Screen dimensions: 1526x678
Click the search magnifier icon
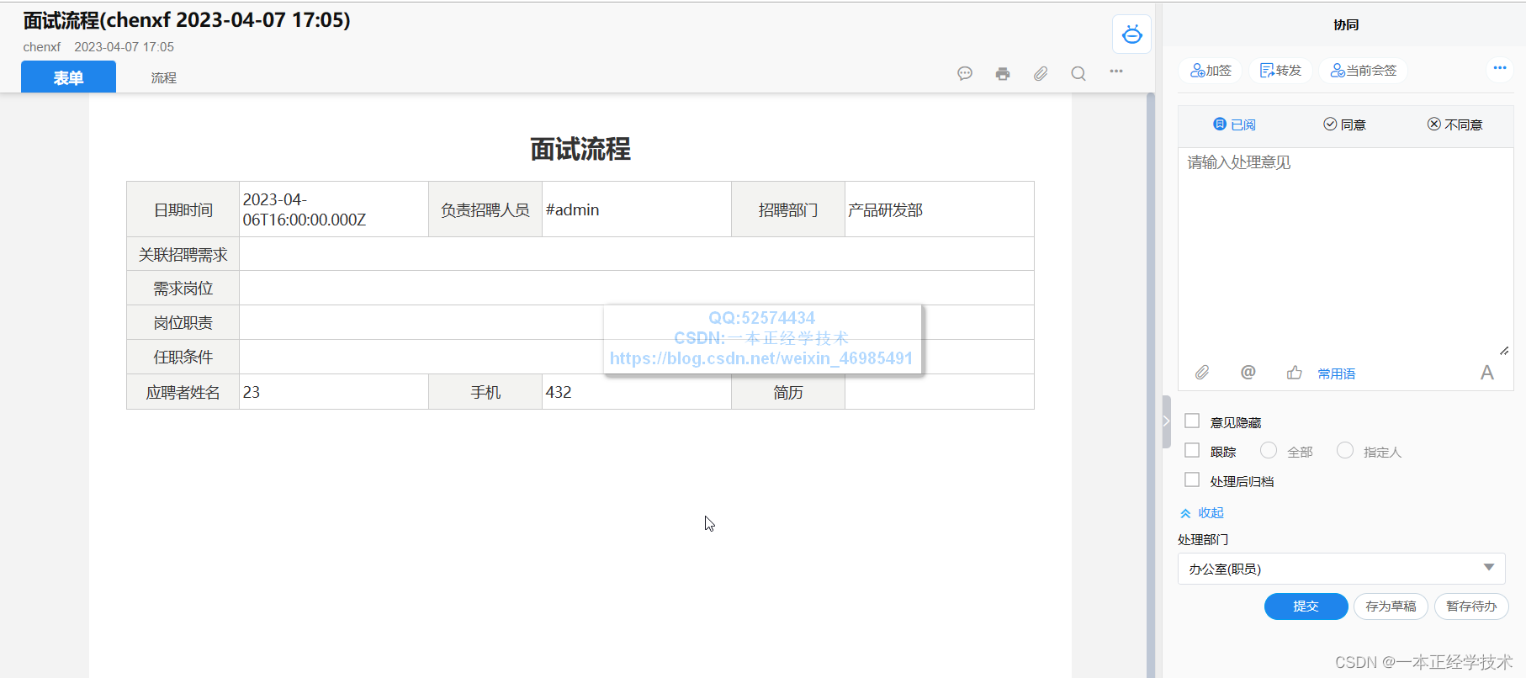[1078, 73]
